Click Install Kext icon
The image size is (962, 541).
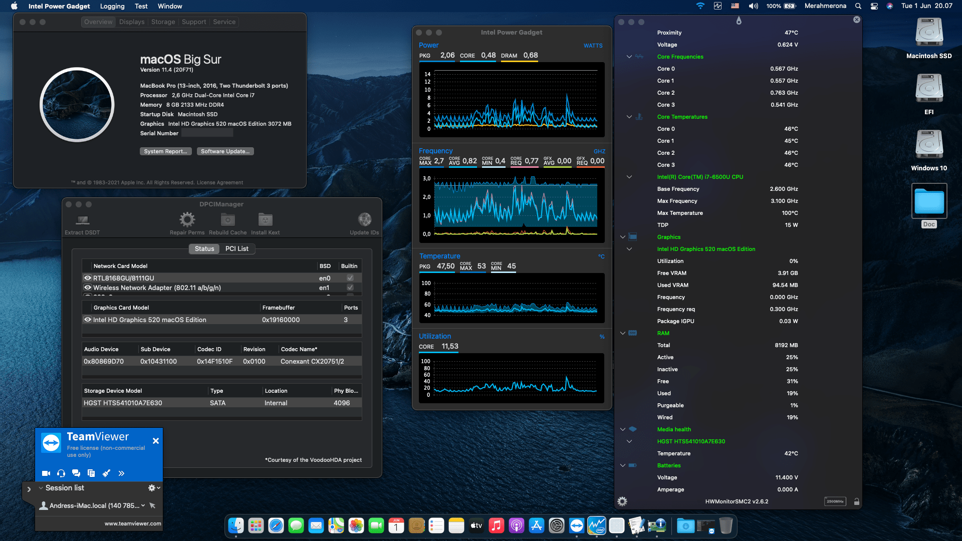pyautogui.click(x=265, y=219)
